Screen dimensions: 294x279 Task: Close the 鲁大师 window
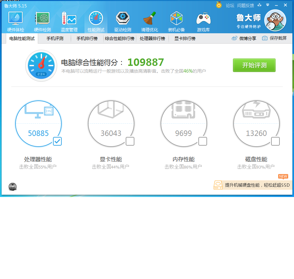(x=285, y=5)
